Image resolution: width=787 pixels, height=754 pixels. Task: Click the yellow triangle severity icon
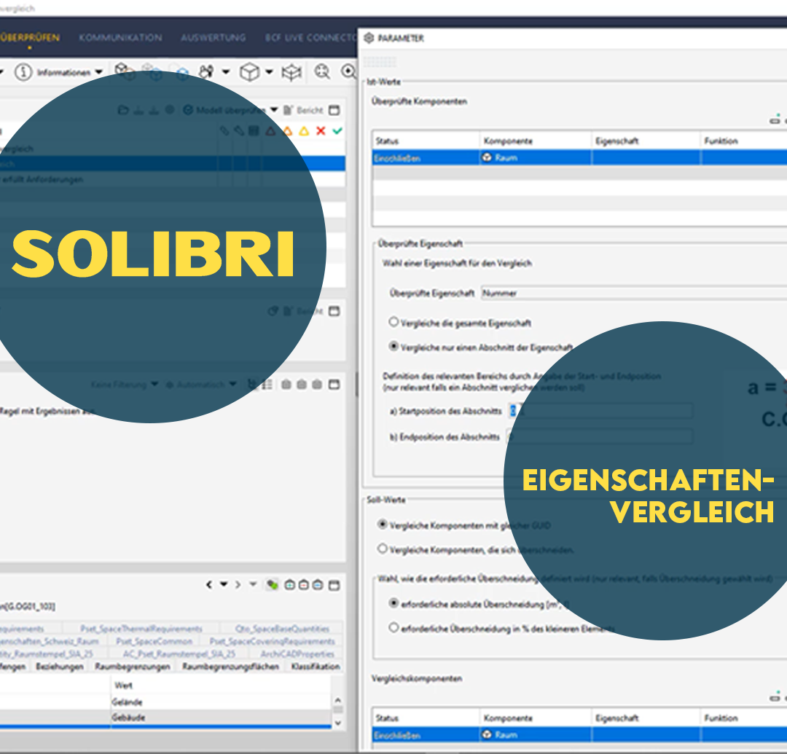coord(304,131)
